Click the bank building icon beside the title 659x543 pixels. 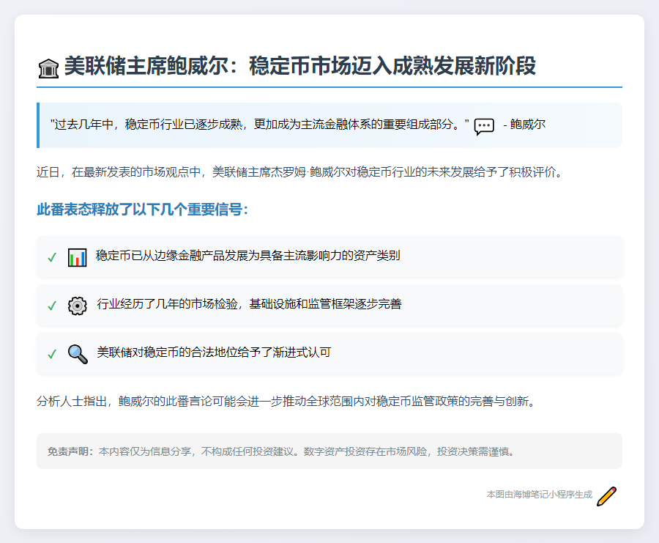click(48, 69)
